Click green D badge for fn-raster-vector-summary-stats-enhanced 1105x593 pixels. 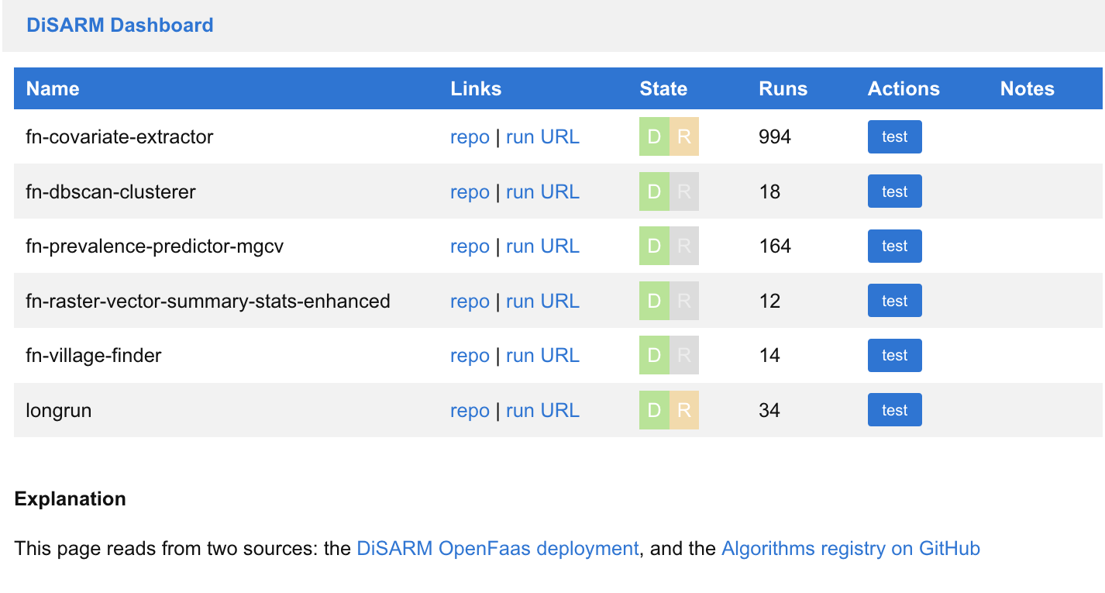pos(654,301)
